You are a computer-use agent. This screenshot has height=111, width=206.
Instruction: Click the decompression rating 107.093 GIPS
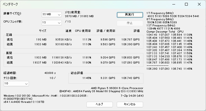click(131, 63)
